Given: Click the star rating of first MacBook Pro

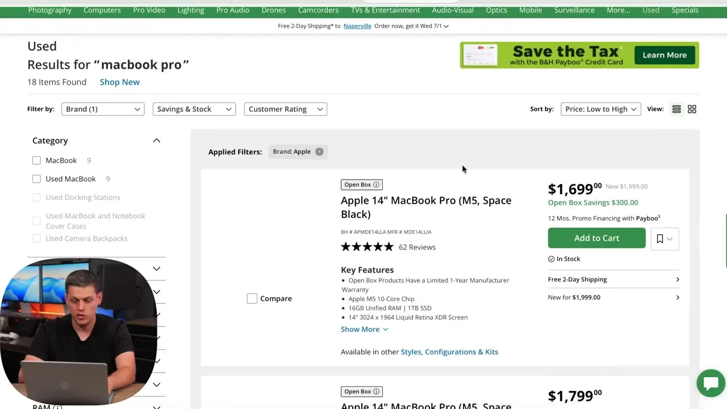Looking at the screenshot, I should (367, 247).
